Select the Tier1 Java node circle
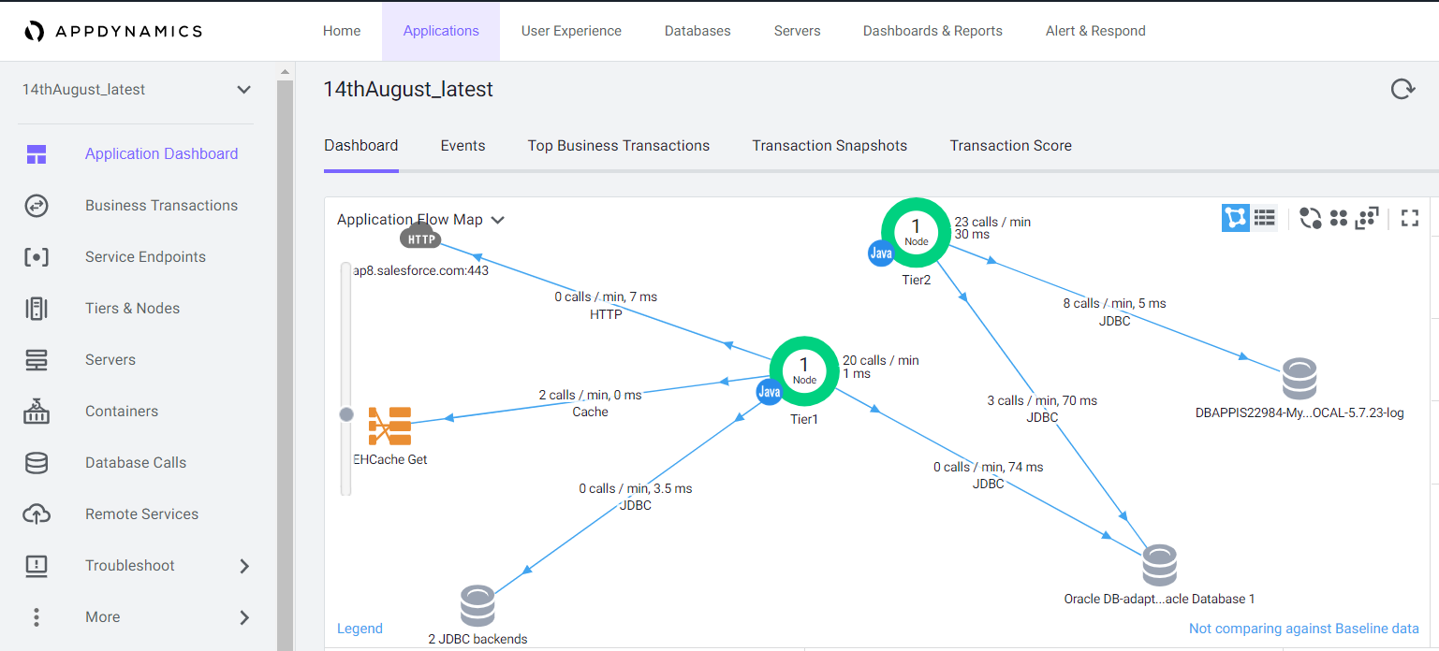Image resolution: width=1439 pixels, height=651 pixels. click(803, 370)
